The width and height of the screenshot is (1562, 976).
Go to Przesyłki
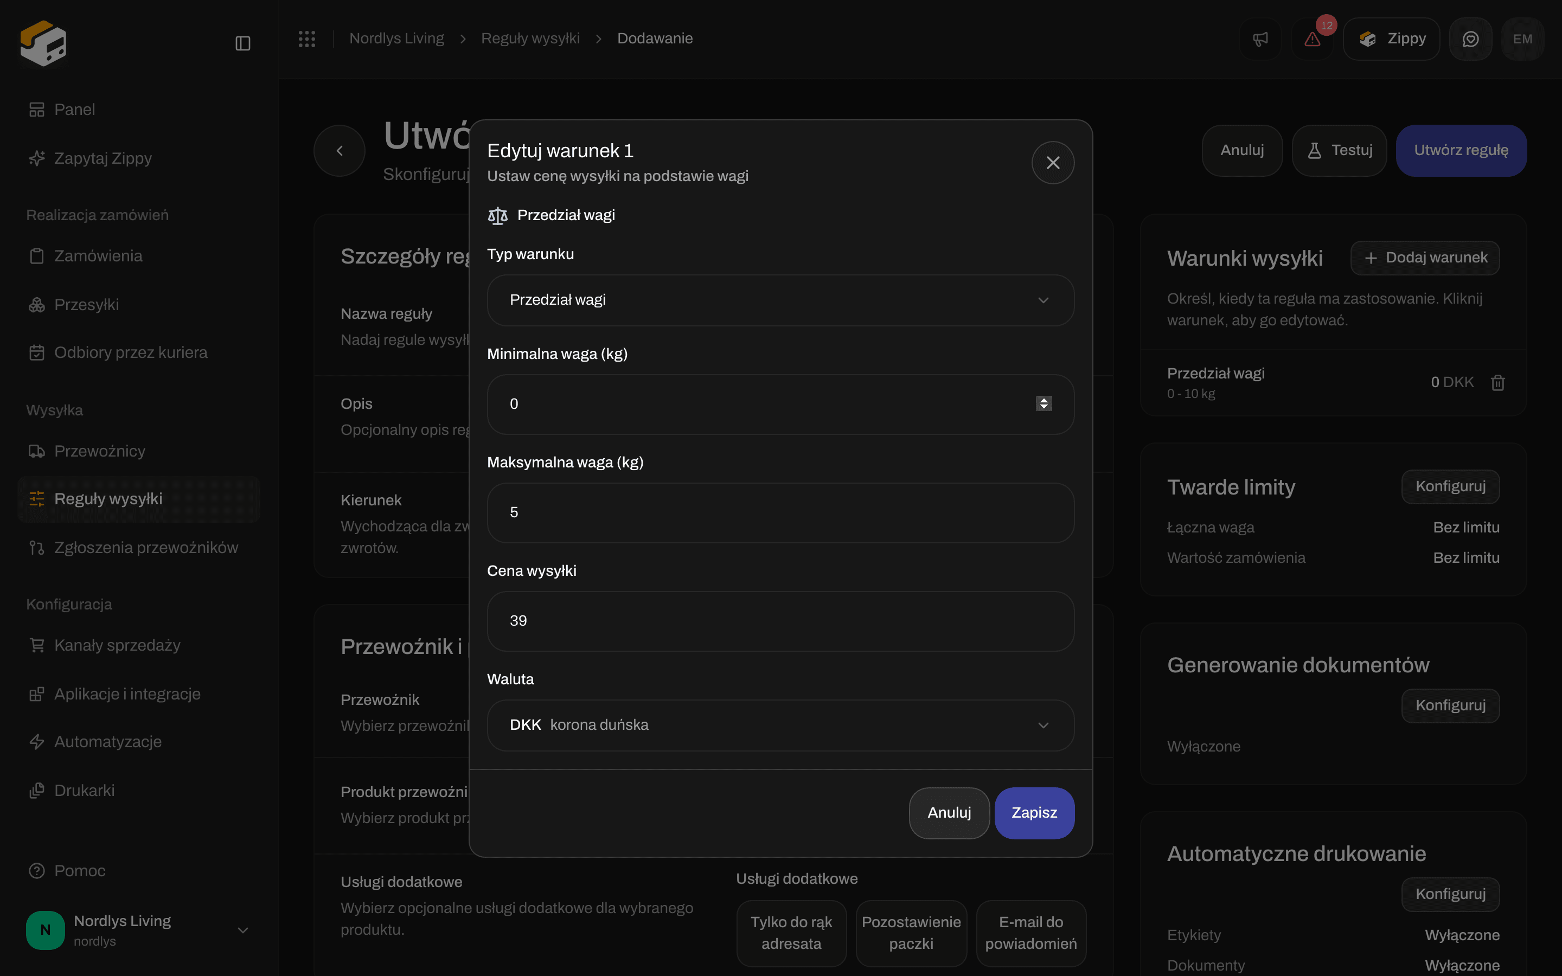pos(139,305)
